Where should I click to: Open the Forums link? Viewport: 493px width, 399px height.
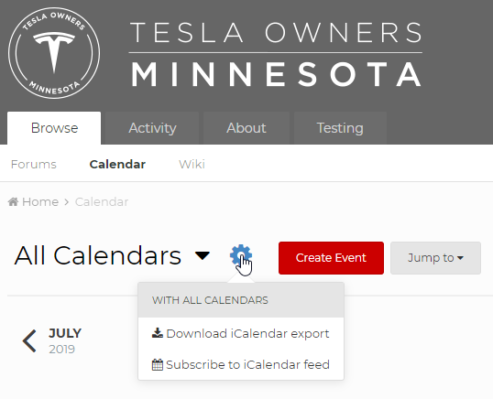coord(34,164)
